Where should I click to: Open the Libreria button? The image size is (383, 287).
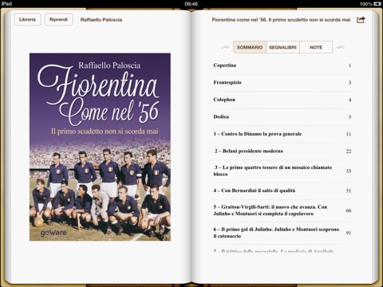tap(27, 19)
